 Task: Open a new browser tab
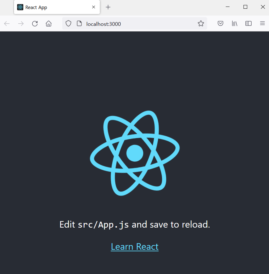[108, 7]
